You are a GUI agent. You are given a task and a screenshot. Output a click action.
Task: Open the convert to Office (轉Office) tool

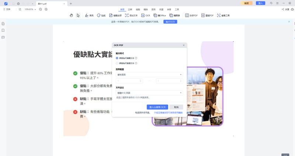click(x=160, y=15)
